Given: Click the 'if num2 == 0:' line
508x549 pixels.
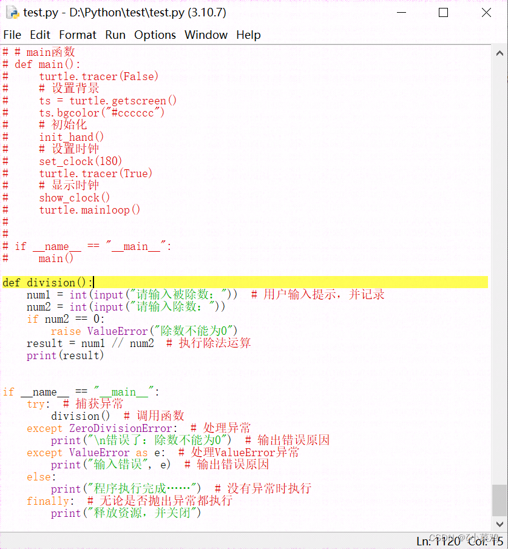Looking at the screenshot, I should [x=66, y=319].
